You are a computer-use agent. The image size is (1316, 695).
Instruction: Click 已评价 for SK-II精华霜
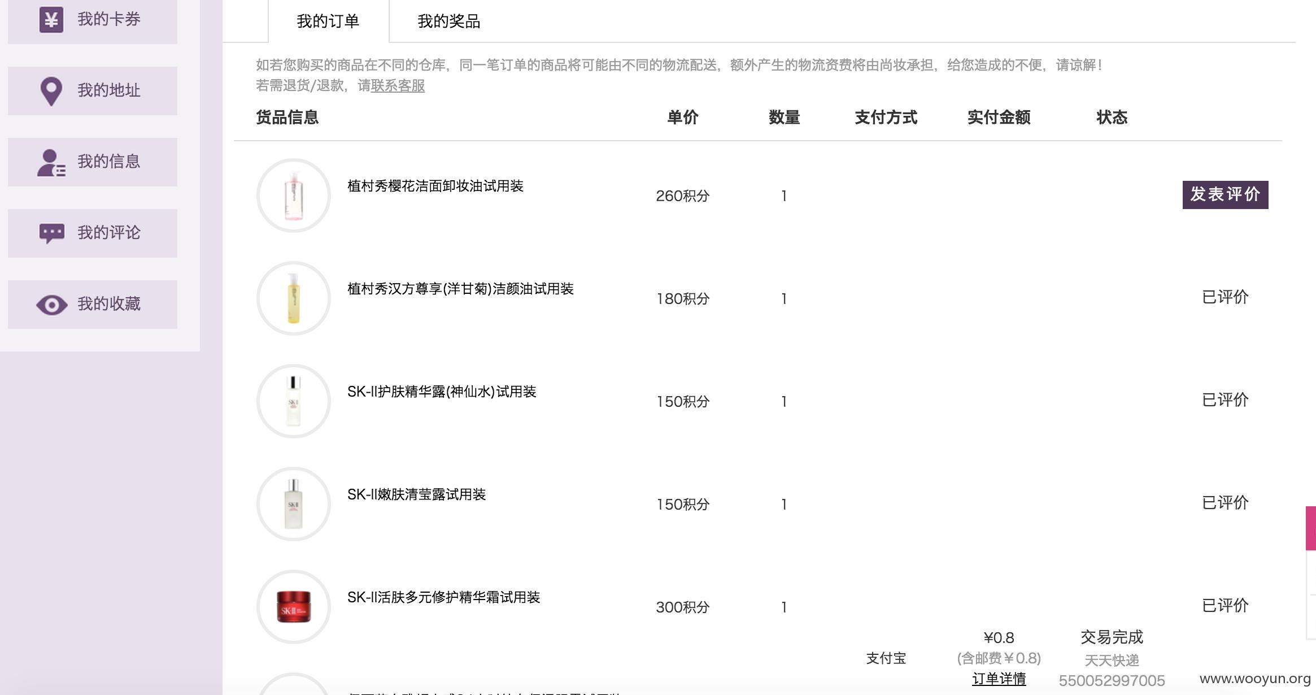click(1225, 606)
